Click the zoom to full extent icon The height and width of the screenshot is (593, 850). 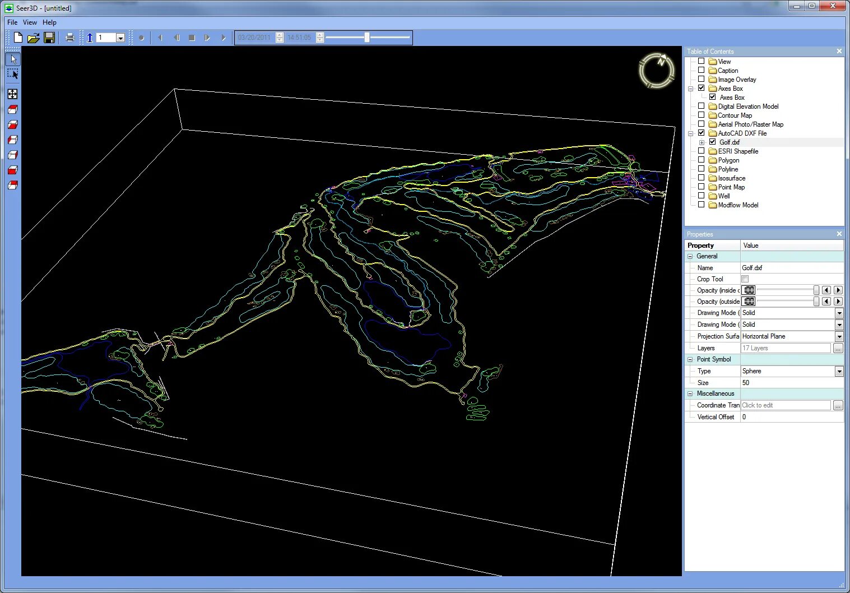pyautogui.click(x=12, y=94)
